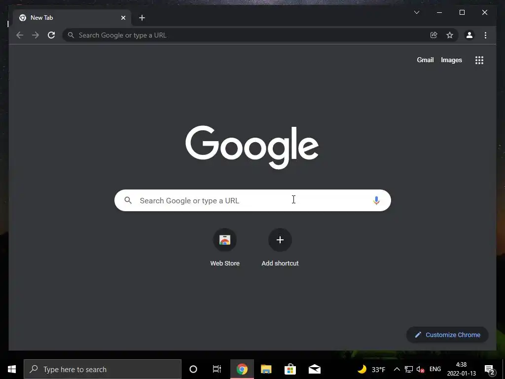Click the magnifier icon in the Google search box
The width and height of the screenshot is (505, 379).
pyautogui.click(x=128, y=200)
